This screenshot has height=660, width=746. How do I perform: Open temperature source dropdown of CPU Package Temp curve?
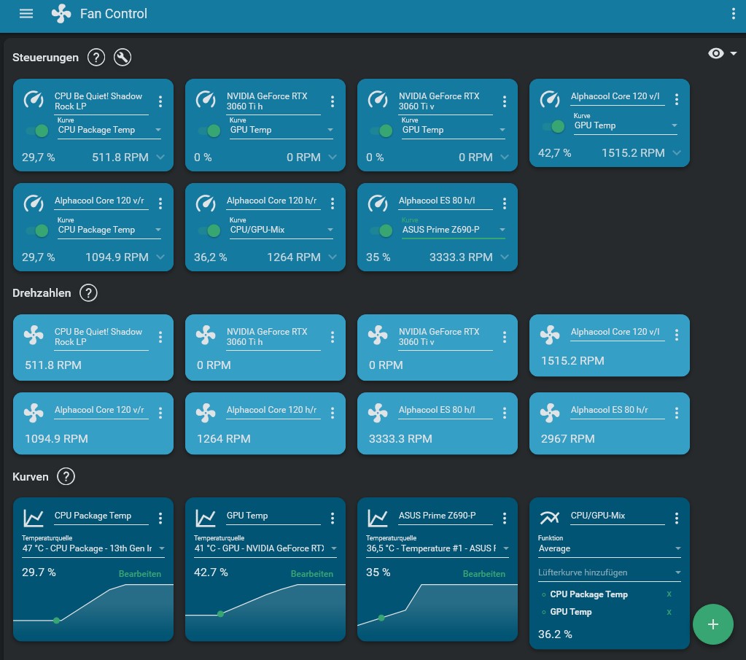coord(93,548)
